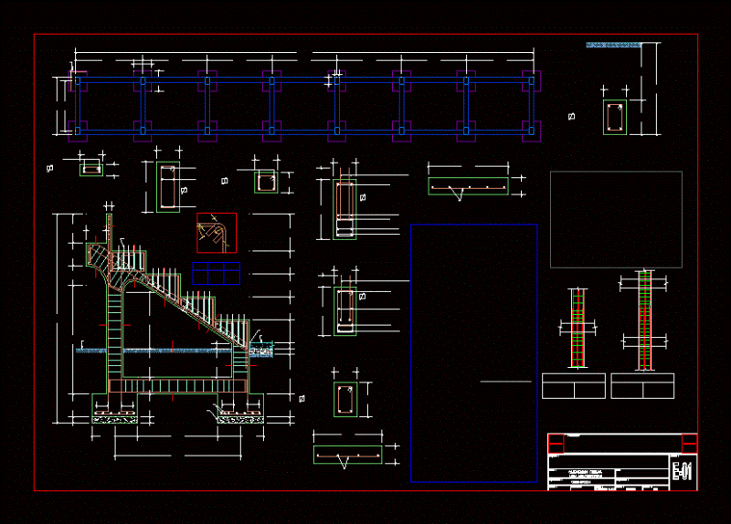Select the left footing of grandstand section
The height and width of the screenshot is (524, 731).
[115, 408]
